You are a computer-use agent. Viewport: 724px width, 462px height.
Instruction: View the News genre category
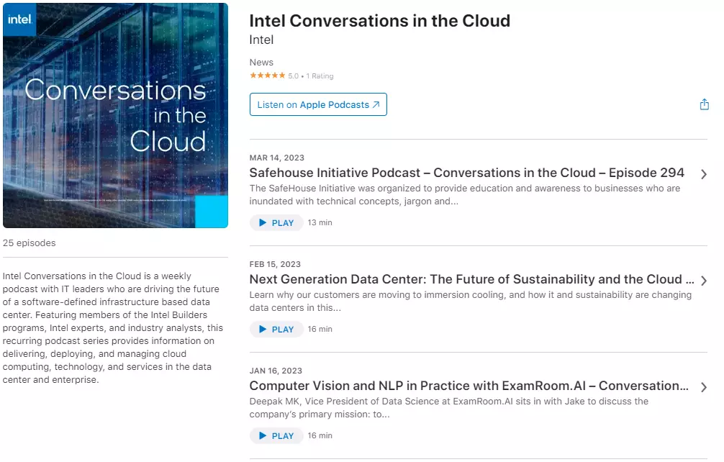261,62
